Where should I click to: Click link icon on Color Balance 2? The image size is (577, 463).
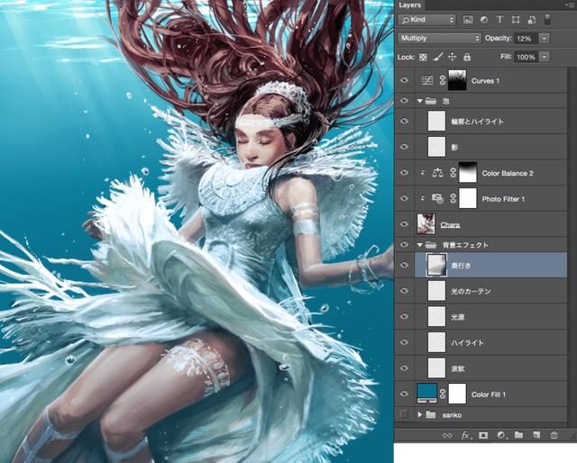(x=453, y=173)
